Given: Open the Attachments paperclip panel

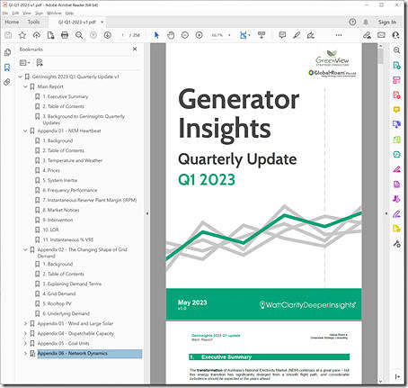Looking at the screenshot, I should pos(7,82).
